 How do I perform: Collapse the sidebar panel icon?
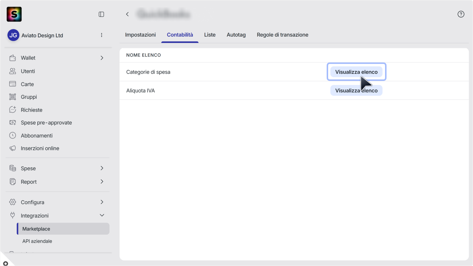(x=101, y=14)
